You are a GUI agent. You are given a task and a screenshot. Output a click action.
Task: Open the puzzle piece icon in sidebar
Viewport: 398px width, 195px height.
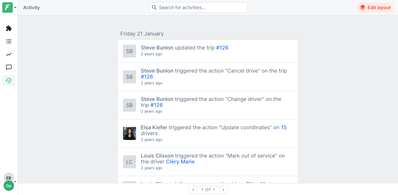click(x=9, y=28)
